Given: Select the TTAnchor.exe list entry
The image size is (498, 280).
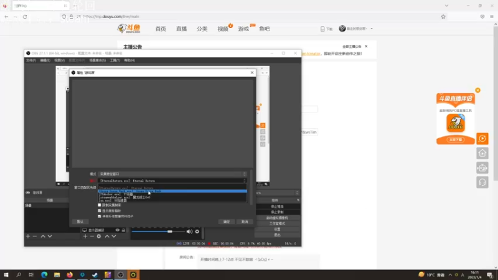Looking at the screenshot, I should point(172,194).
